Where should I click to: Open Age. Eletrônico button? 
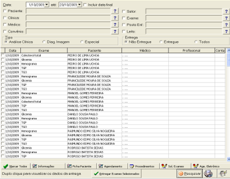pyautogui.click(x=206, y=166)
